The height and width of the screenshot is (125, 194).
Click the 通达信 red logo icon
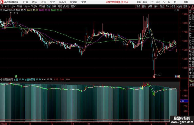[x=2, y=2]
